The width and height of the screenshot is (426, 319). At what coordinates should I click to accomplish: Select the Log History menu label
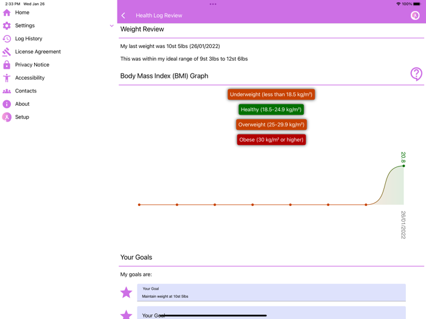(29, 38)
